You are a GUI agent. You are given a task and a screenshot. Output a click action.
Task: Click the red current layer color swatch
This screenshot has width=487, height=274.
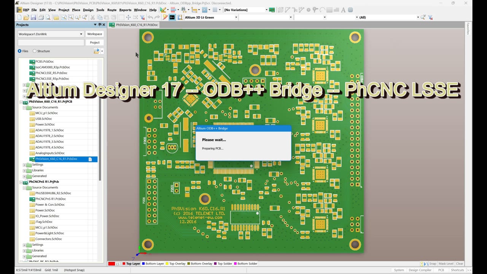coord(111,264)
